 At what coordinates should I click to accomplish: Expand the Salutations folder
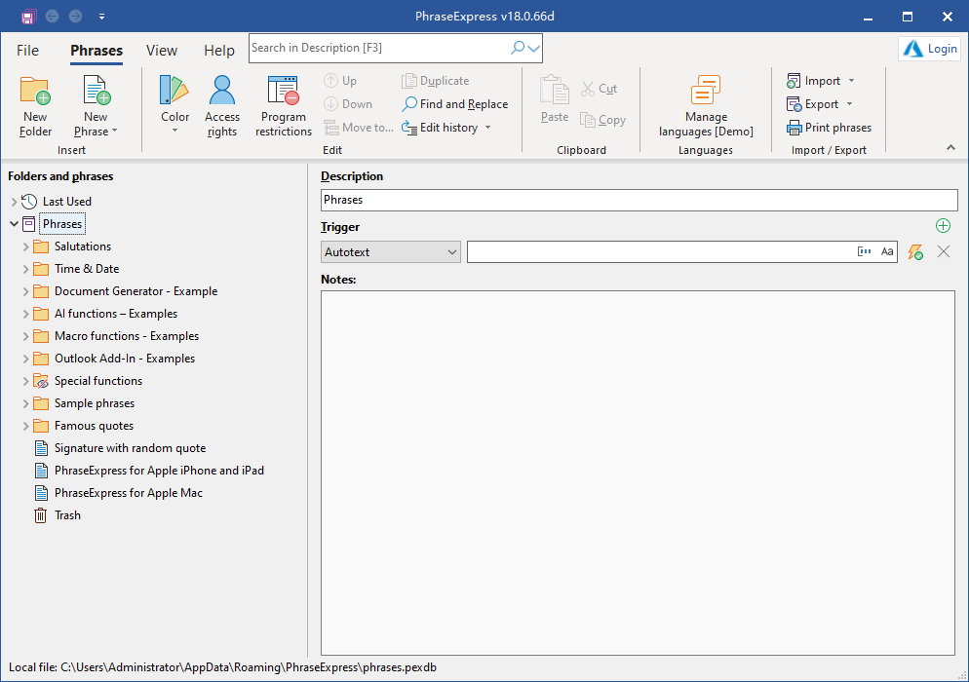click(26, 247)
